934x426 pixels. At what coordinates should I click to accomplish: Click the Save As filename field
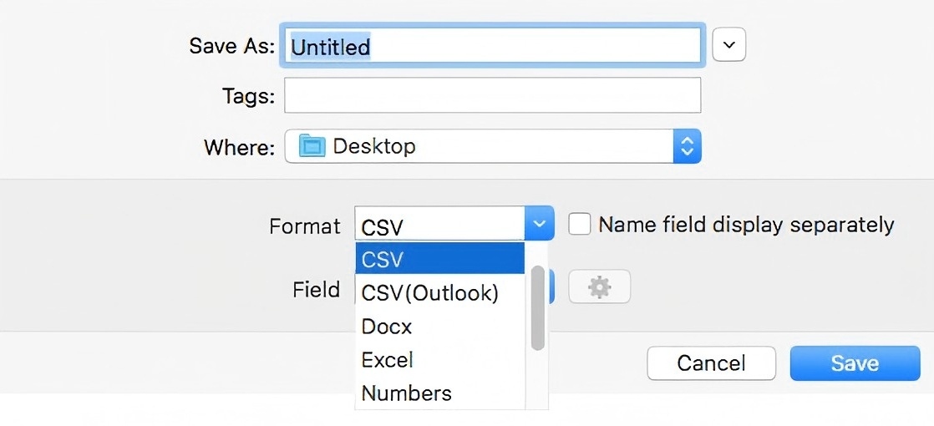pyautogui.click(x=492, y=47)
